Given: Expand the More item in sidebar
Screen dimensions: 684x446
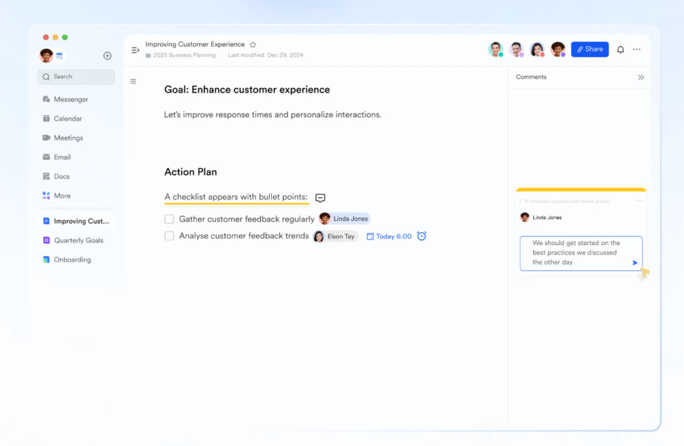Looking at the screenshot, I should point(61,196).
